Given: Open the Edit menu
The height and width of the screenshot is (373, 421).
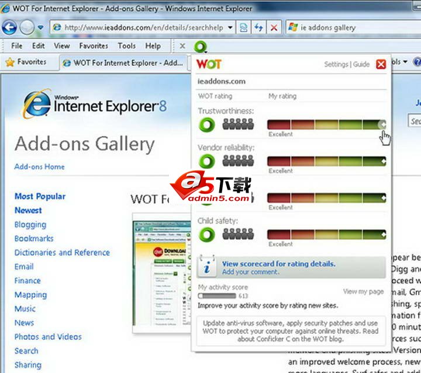Looking at the screenshot, I should pos(38,46).
